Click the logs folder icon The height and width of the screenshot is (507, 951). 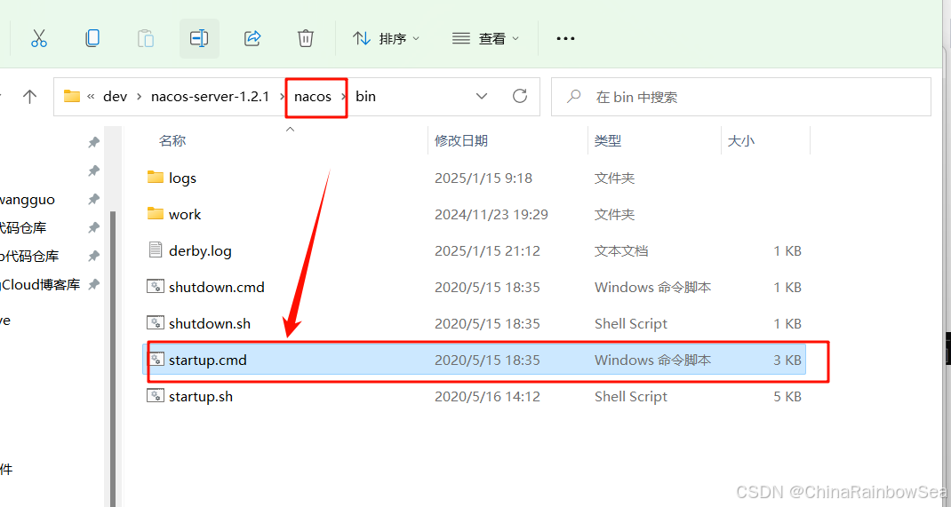click(156, 177)
